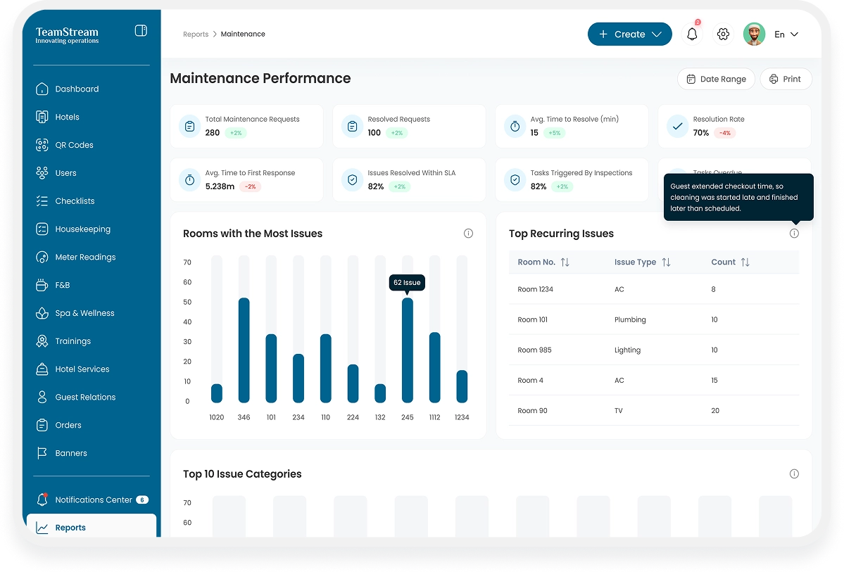Collapse sidebar with the panel icon
The image size is (844, 572).
pos(141,31)
